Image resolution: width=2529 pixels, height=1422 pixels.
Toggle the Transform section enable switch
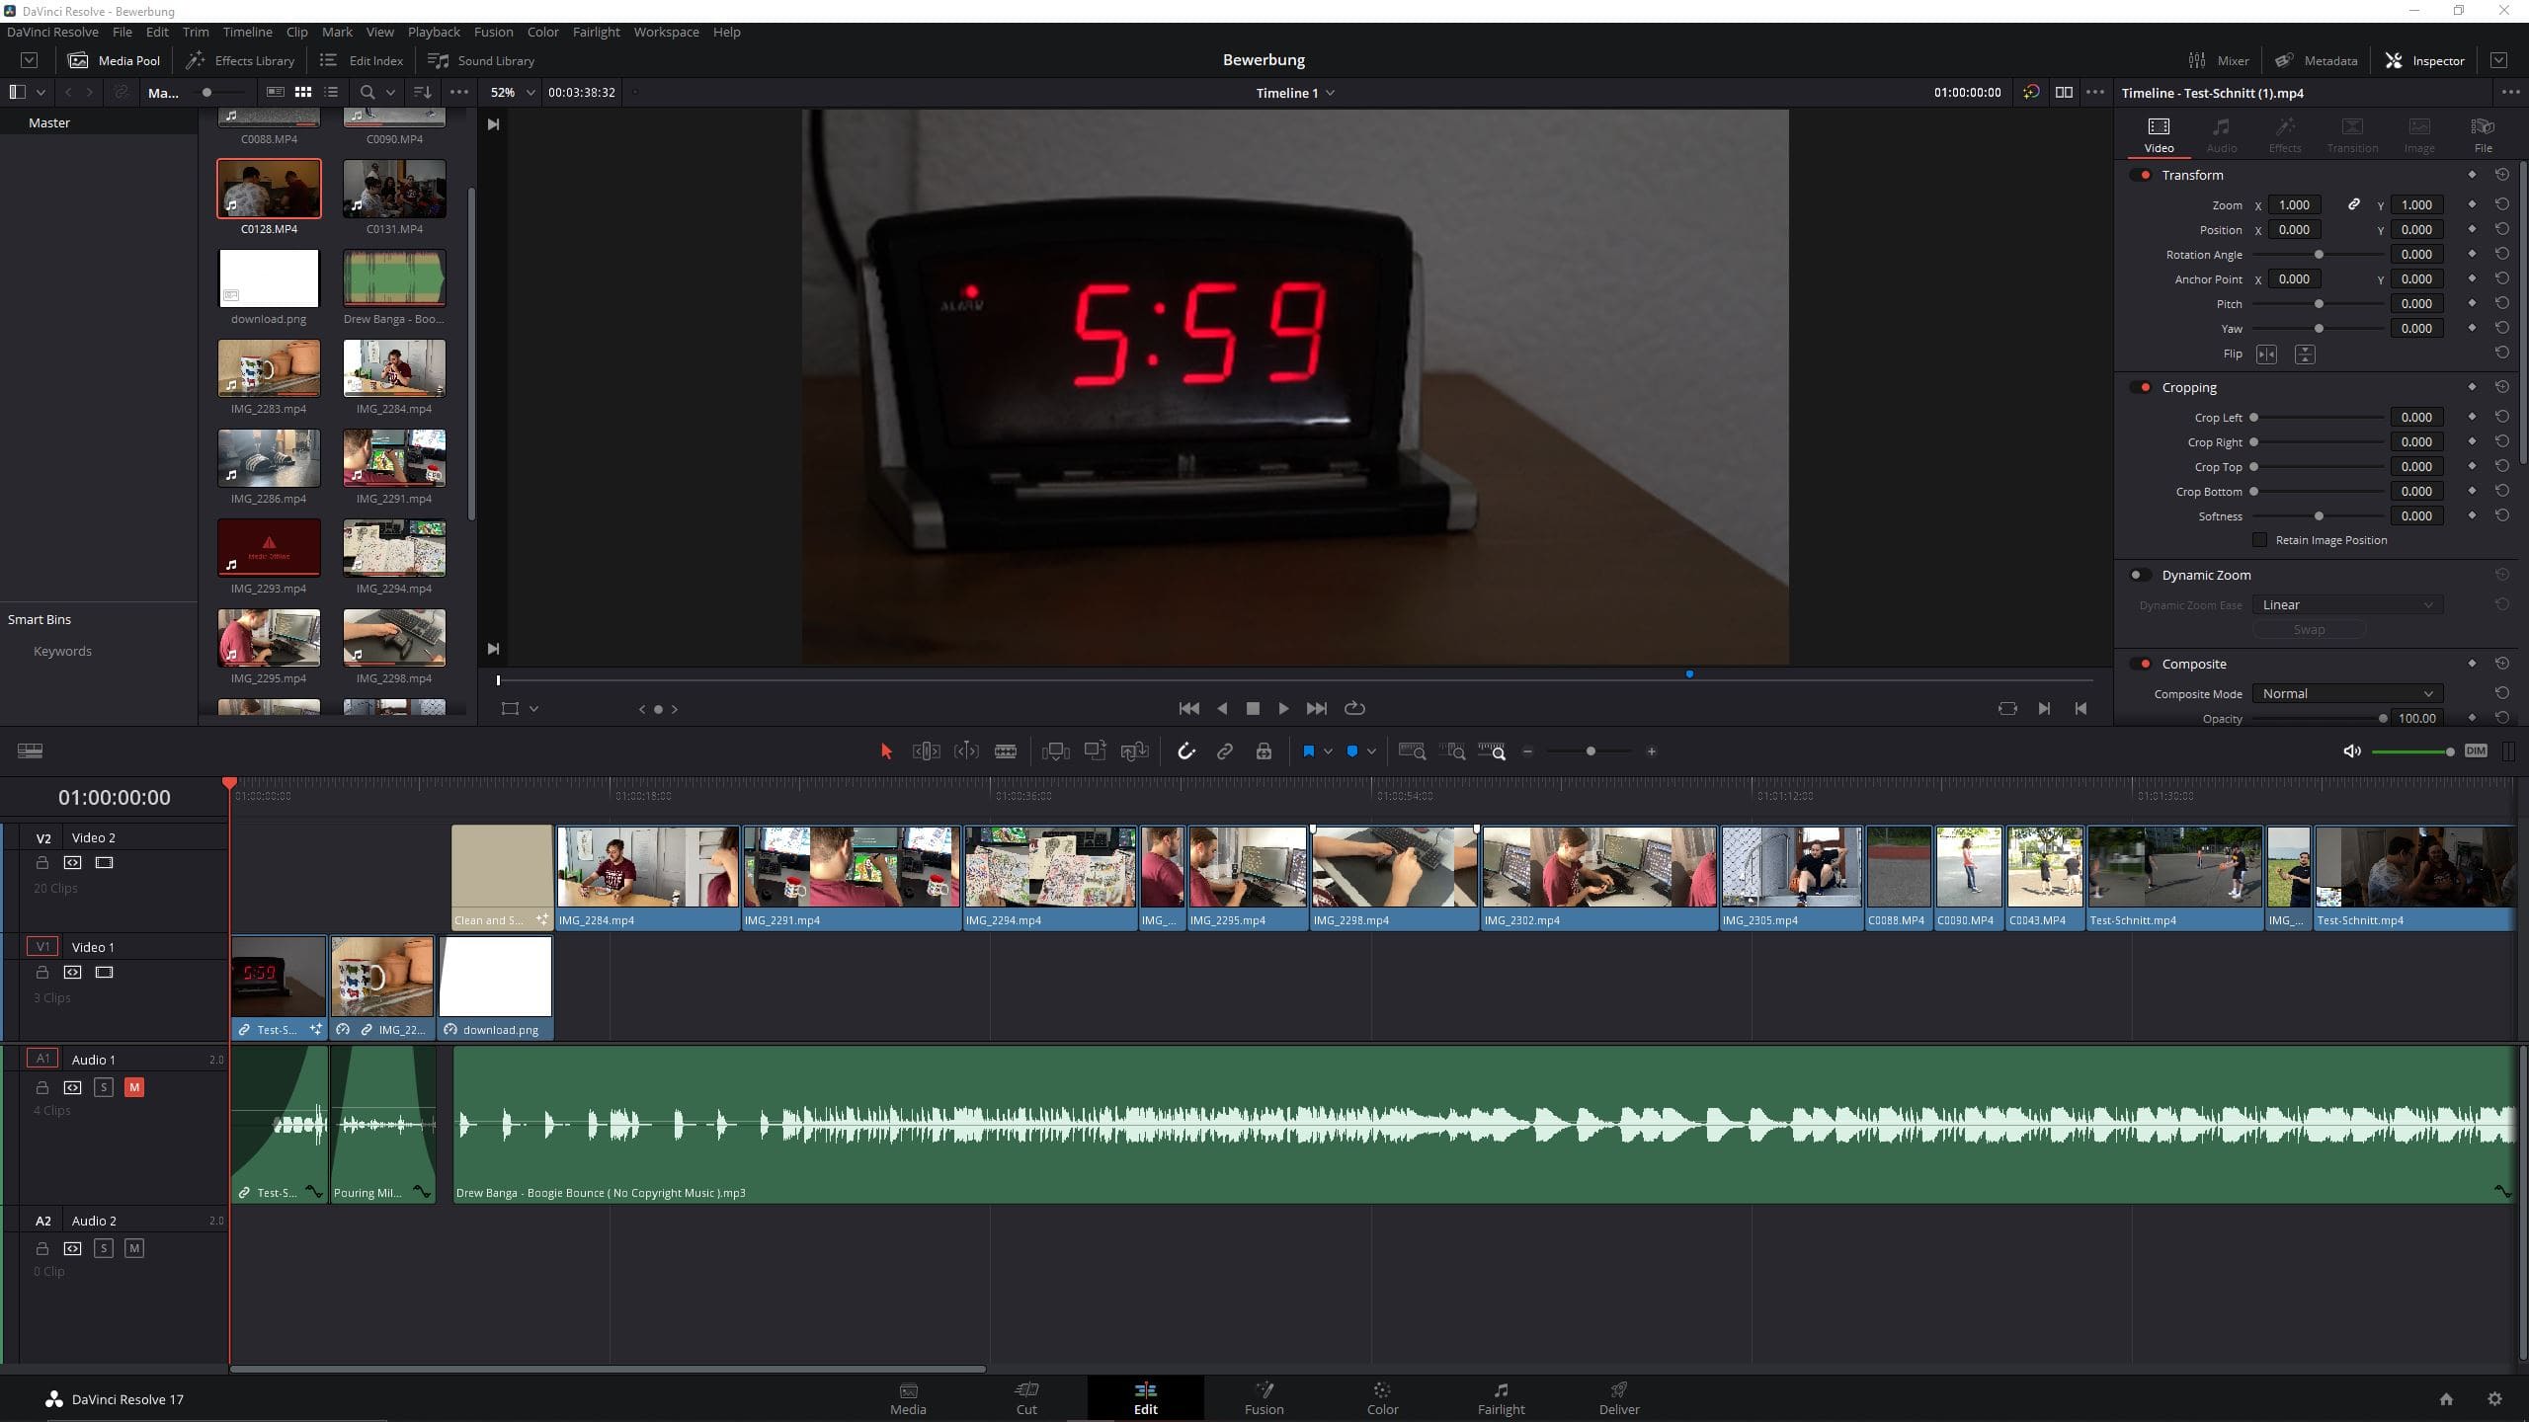[x=2142, y=175]
